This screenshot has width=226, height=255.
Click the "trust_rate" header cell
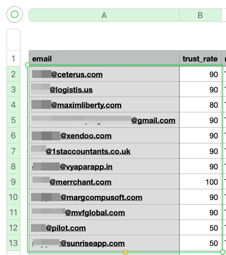pyautogui.click(x=200, y=59)
